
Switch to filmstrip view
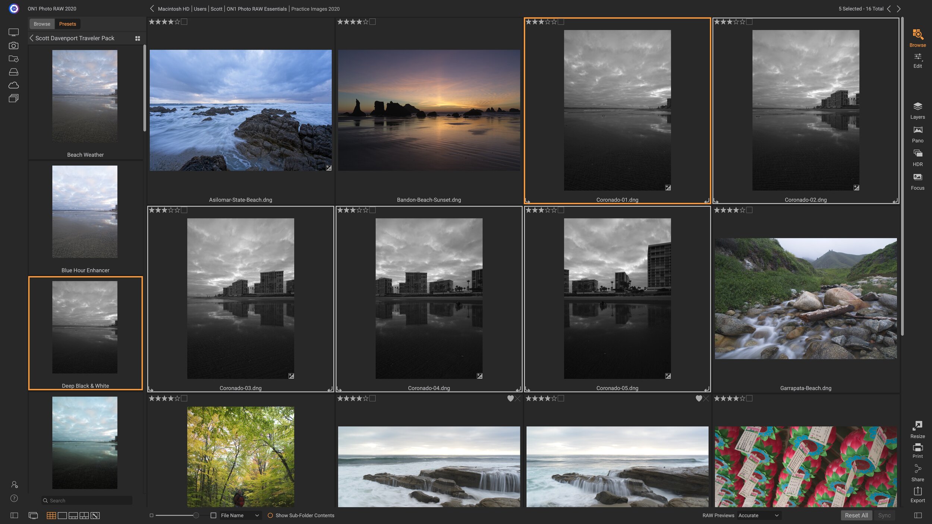point(73,515)
